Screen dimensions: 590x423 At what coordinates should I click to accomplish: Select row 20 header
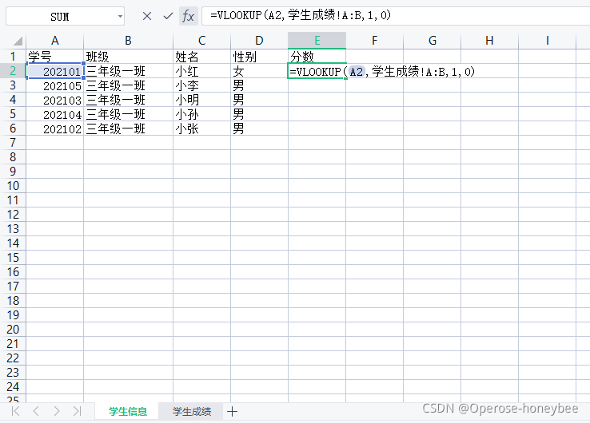point(13,329)
